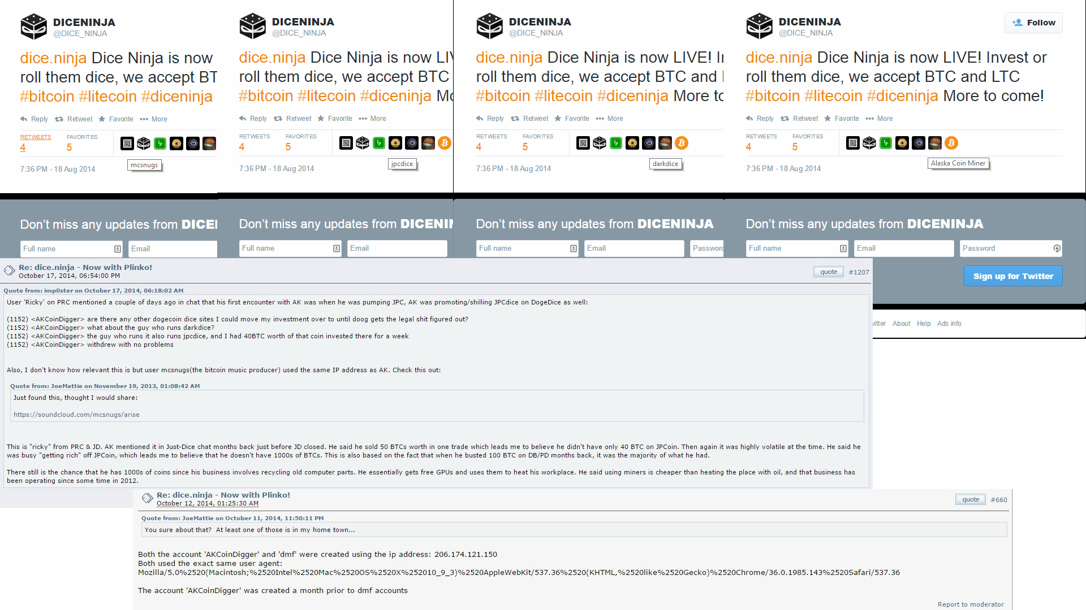Click the FAVORITES count in the Alaska Coin Miner tweet
Viewport: 1086px width, 610px height.
[x=808, y=142]
